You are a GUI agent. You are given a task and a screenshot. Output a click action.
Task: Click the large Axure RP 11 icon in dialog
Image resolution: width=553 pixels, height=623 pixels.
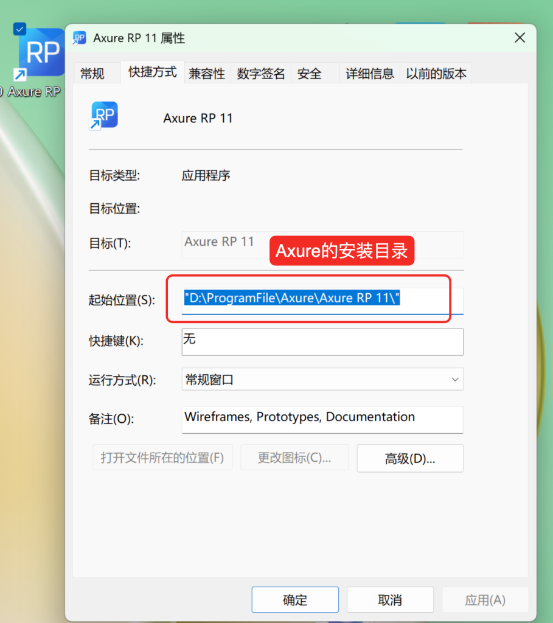tap(104, 116)
